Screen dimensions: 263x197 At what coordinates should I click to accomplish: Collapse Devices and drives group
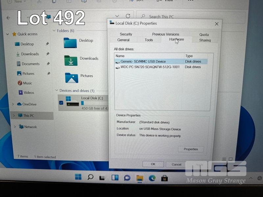click(x=56, y=91)
